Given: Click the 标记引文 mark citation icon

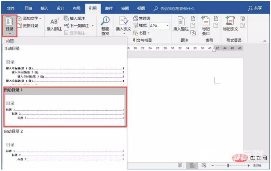Looking at the screenshot, I should coord(230,23).
